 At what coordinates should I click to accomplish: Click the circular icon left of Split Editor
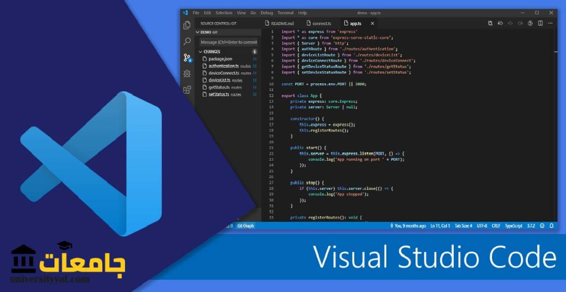coord(530,23)
